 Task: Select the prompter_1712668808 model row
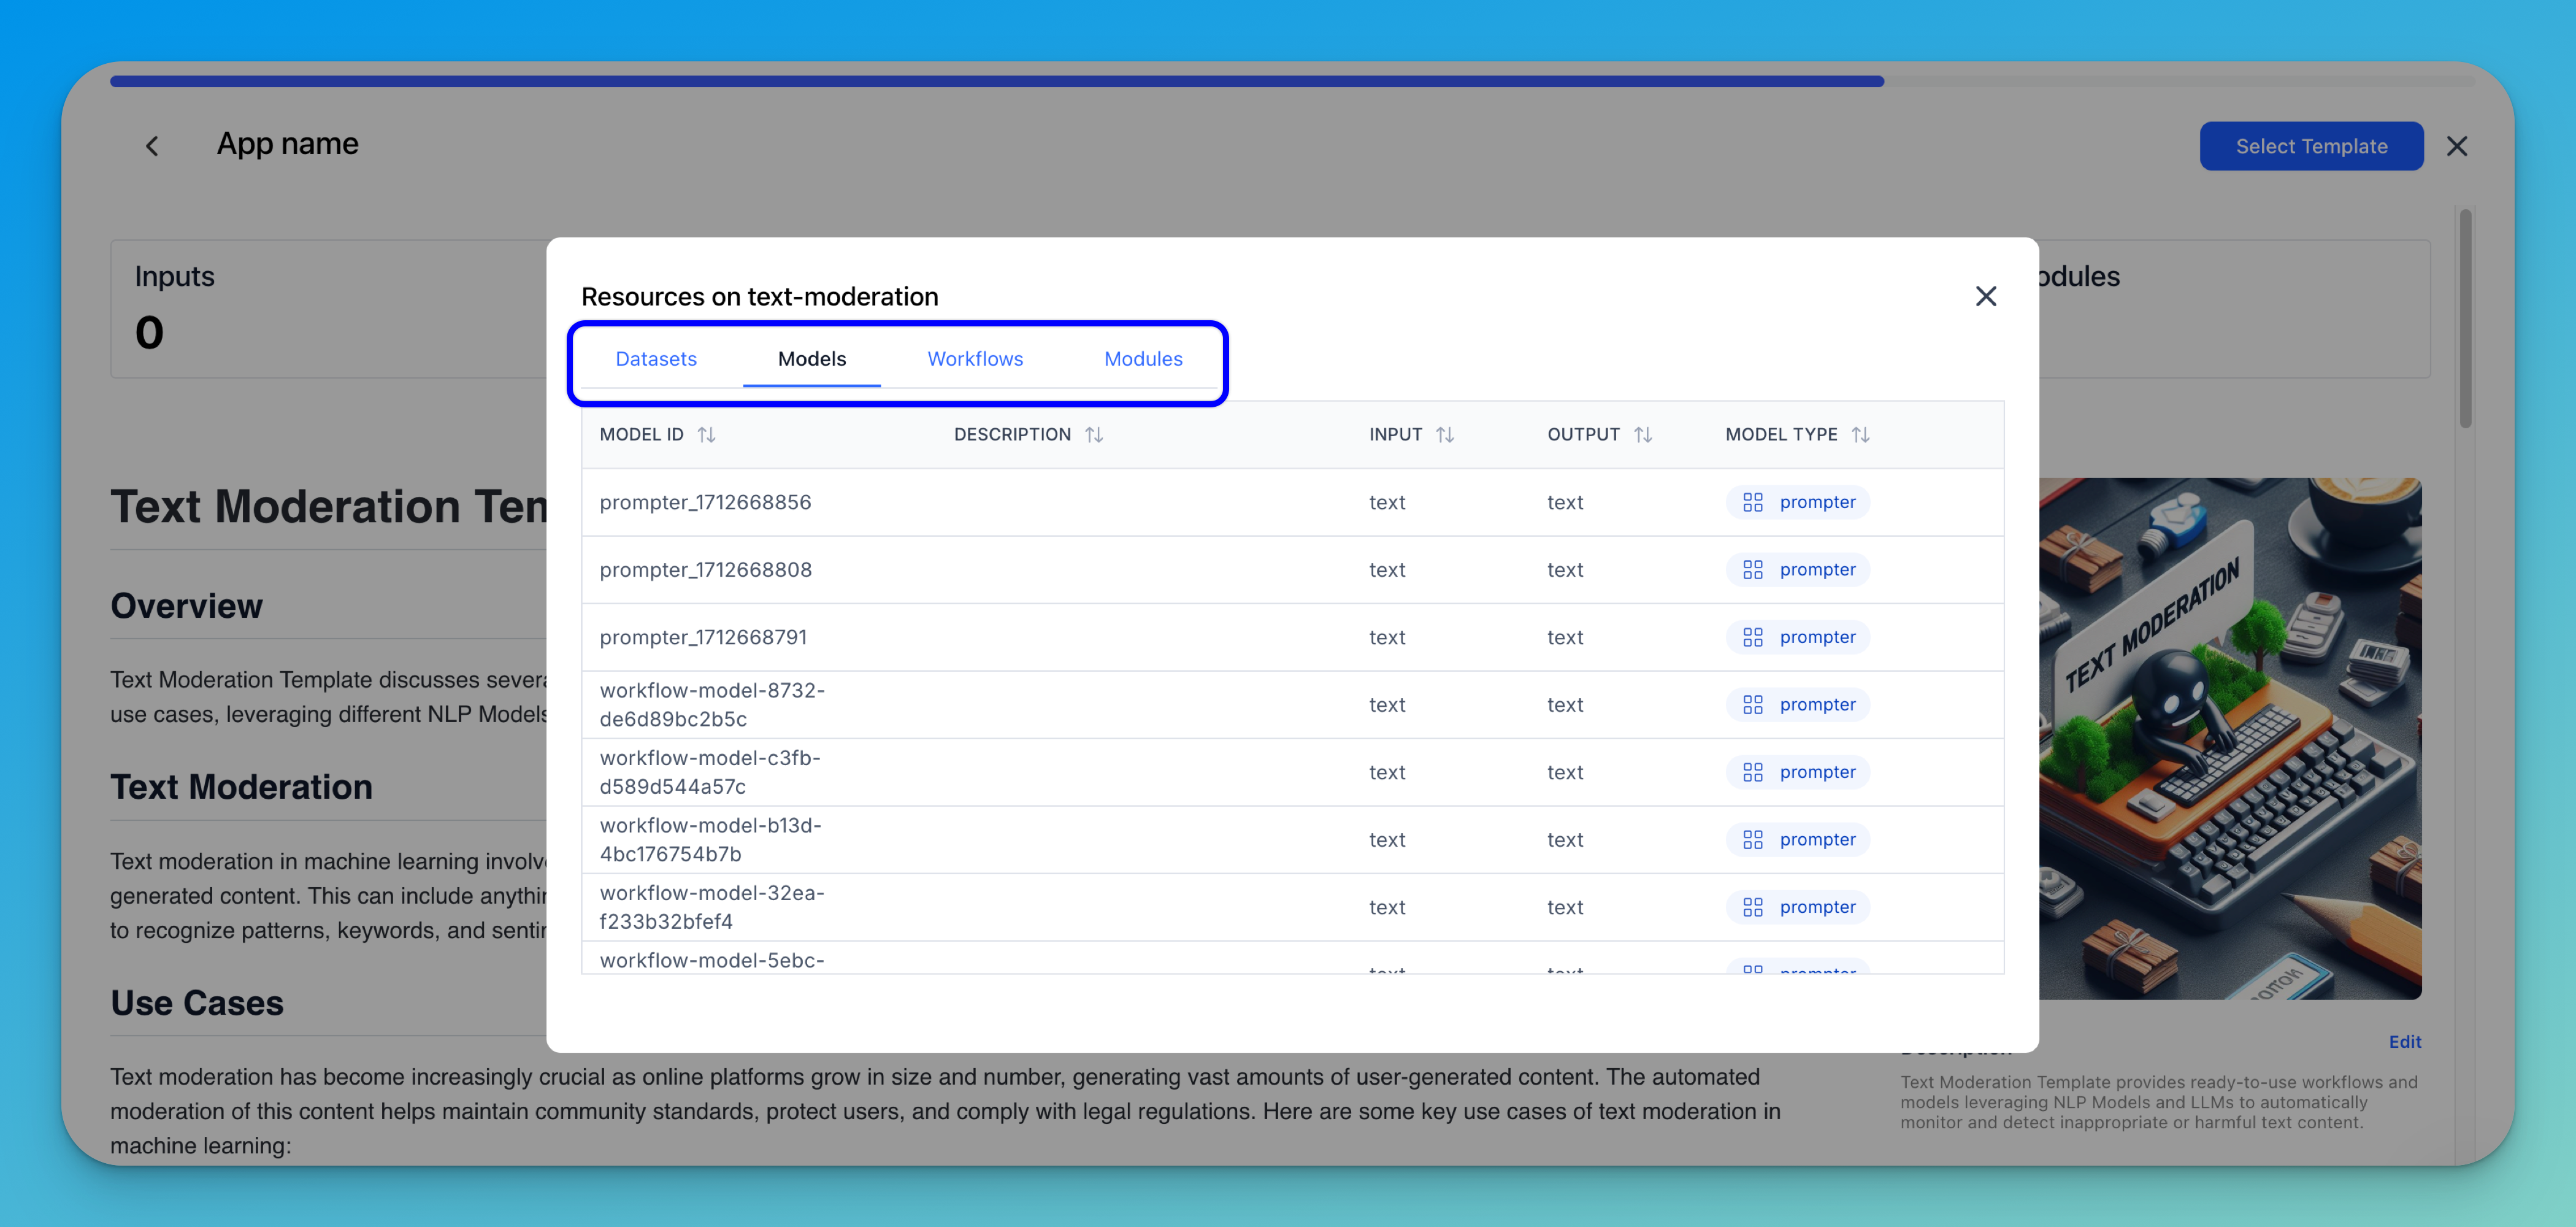[x=705, y=569]
